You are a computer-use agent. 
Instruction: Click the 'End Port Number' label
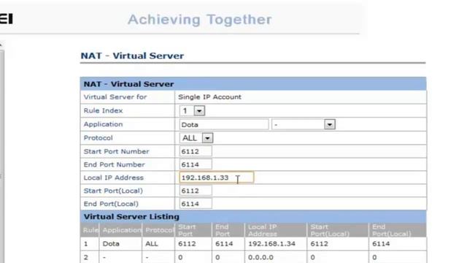pos(114,164)
